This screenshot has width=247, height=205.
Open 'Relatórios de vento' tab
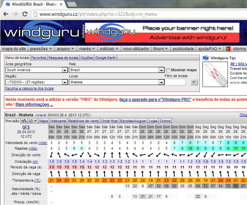pyautogui.click(x=83, y=121)
